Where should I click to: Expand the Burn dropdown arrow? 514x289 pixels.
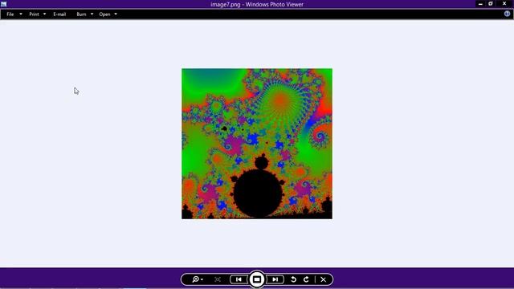coord(92,14)
